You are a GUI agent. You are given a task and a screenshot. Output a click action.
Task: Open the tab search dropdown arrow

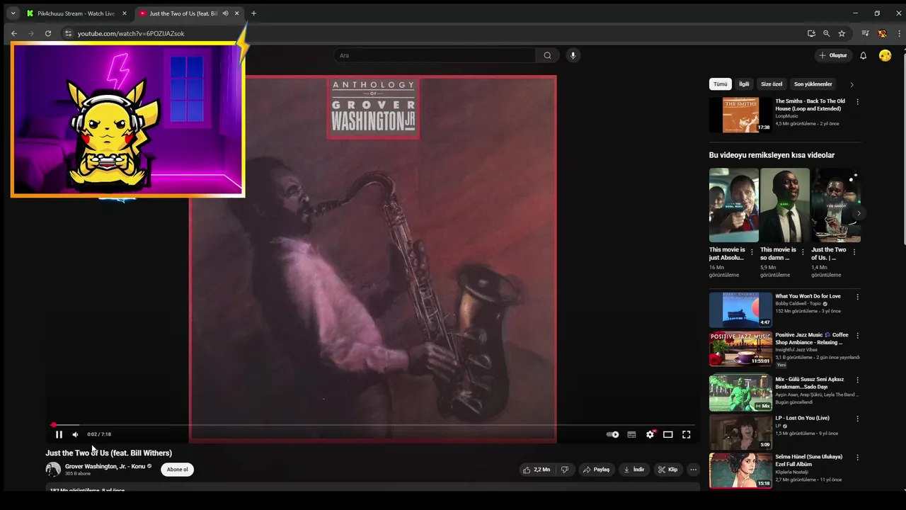pyautogui.click(x=12, y=13)
